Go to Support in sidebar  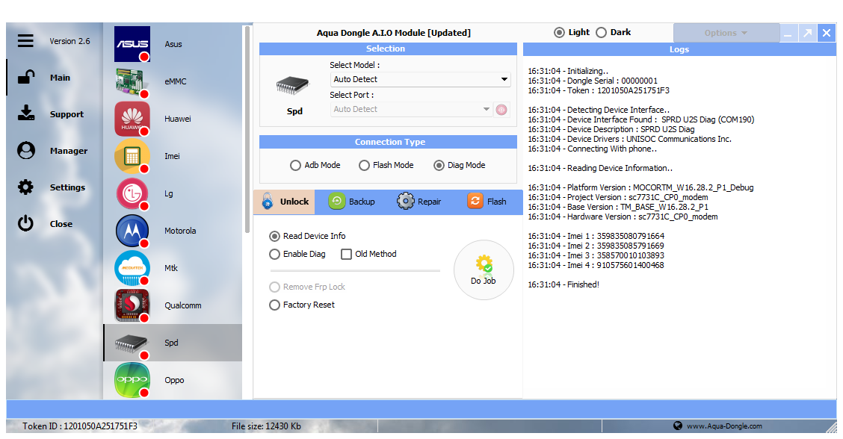67,114
